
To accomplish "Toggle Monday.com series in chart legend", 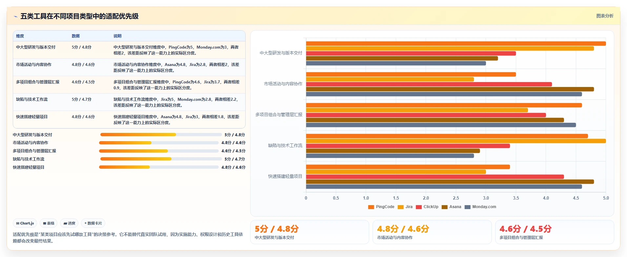I will click(x=480, y=207).
